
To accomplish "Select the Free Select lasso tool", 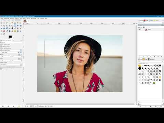I will [7, 23].
